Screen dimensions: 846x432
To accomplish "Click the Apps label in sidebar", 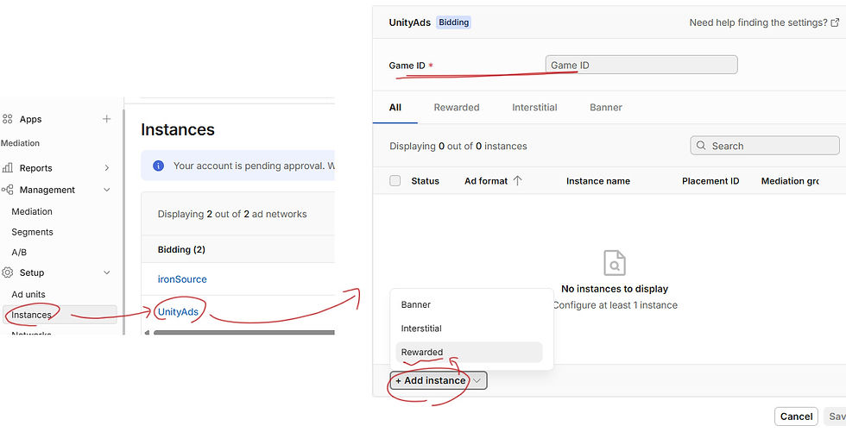I will 31,119.
